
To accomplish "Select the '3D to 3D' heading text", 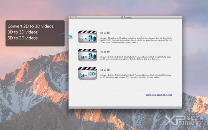I will (x=105, y=52).
